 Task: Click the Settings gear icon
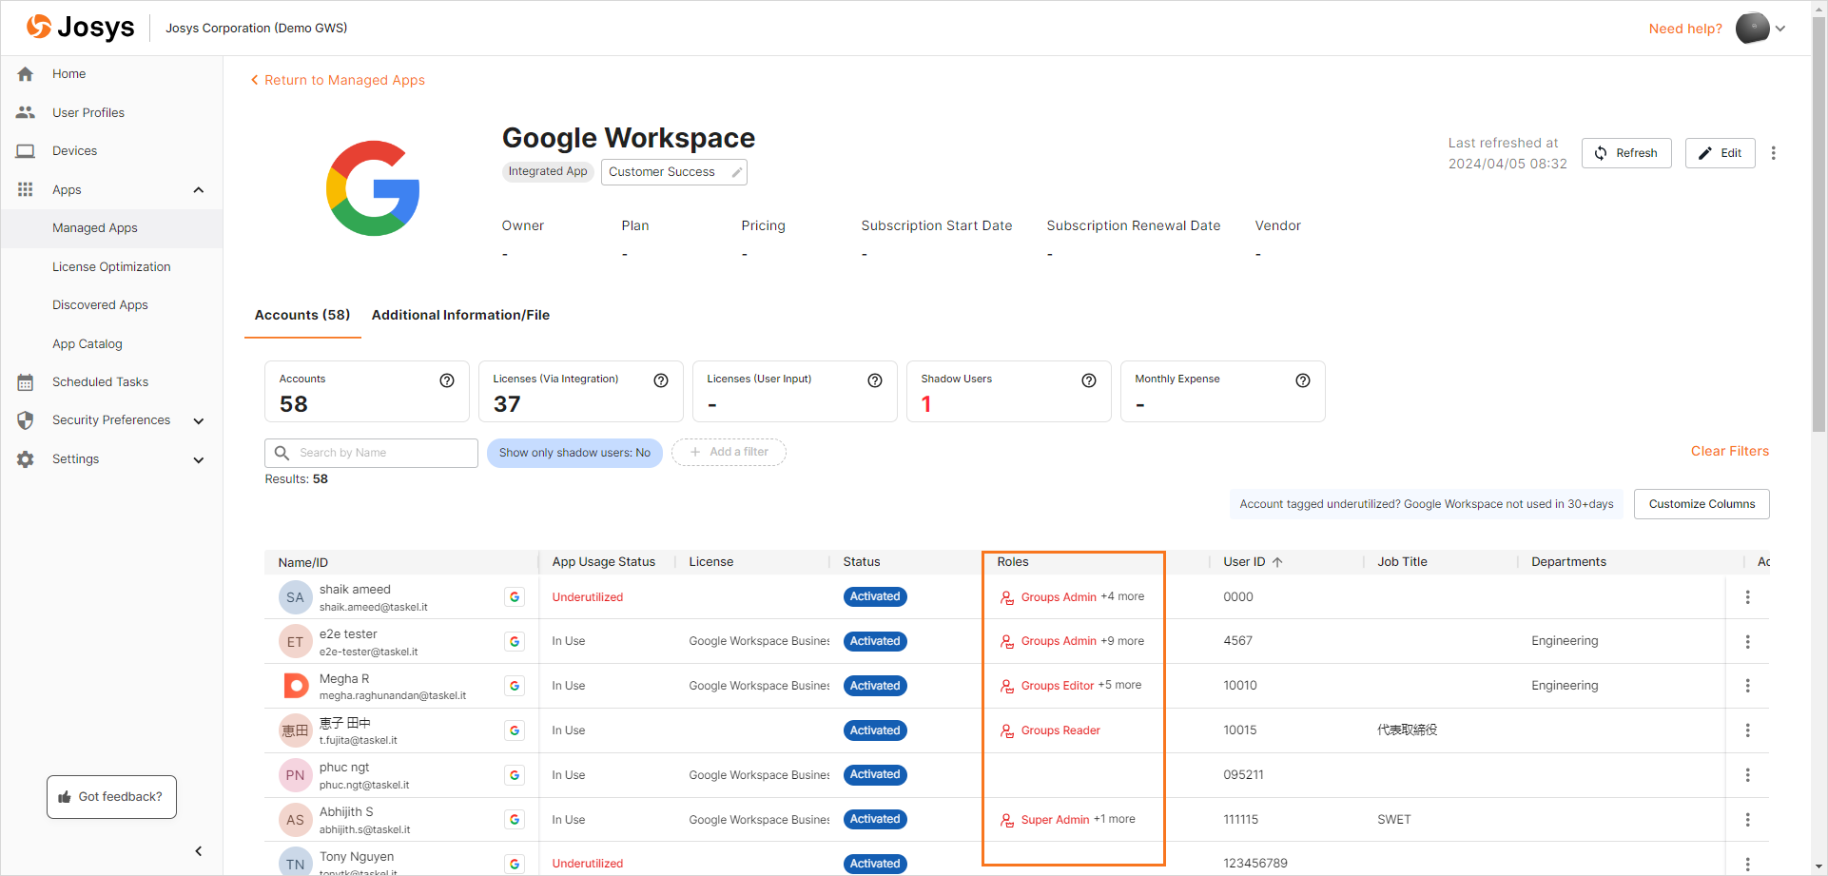coord(26,459)
